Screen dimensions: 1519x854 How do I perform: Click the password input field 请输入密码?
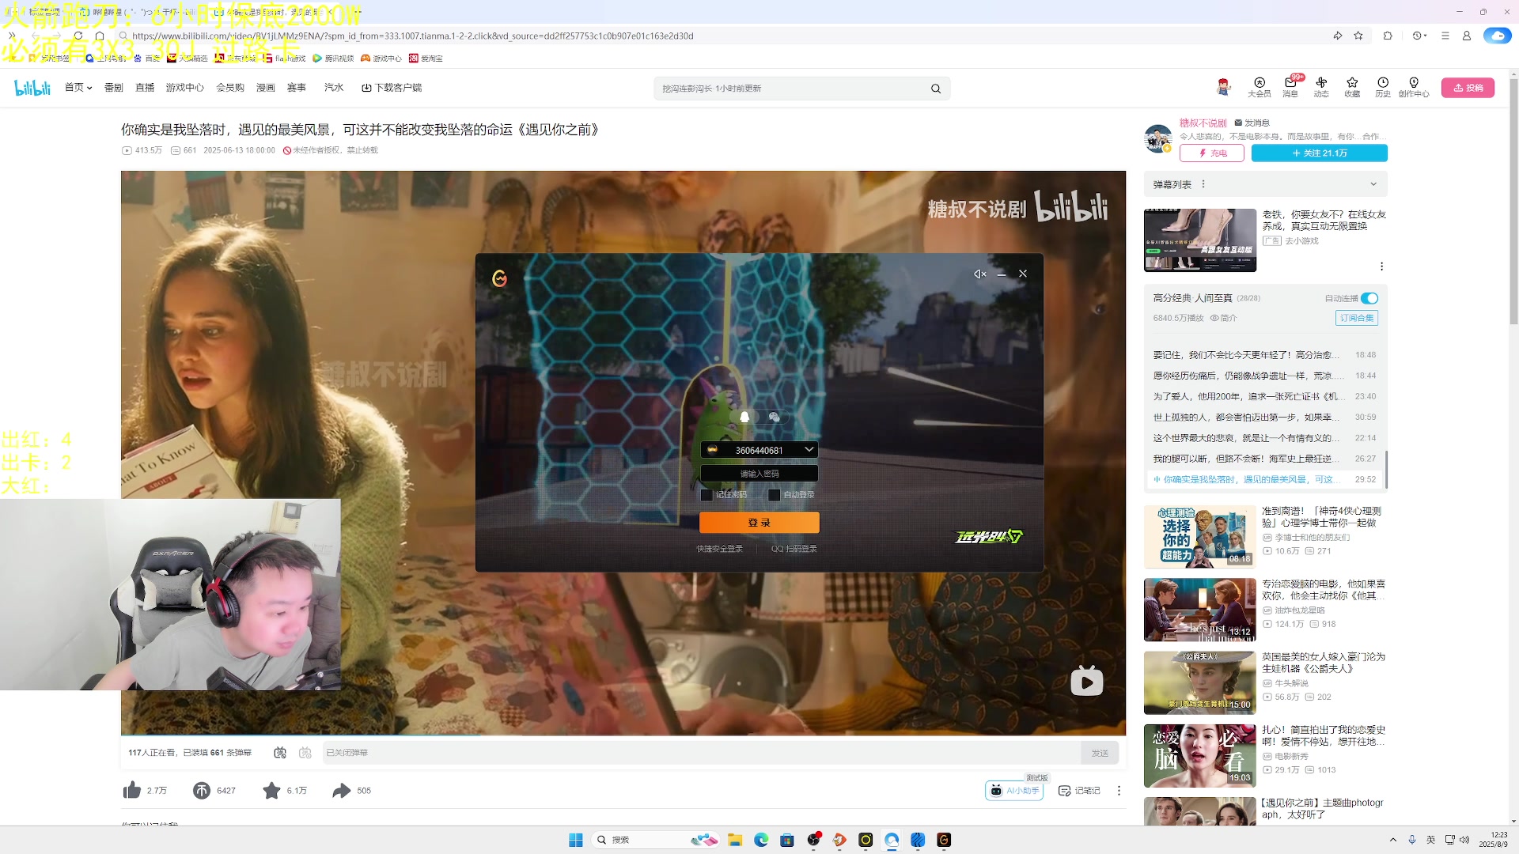coord(759,474)
